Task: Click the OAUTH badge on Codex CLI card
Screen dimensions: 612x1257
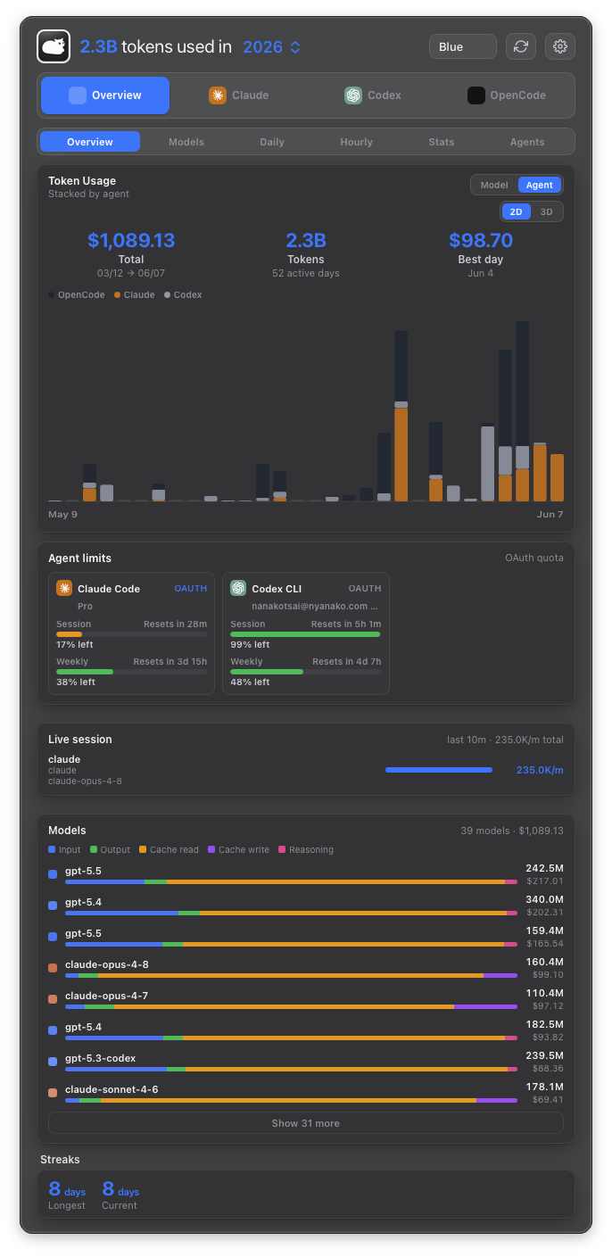Action: [365, 589]
